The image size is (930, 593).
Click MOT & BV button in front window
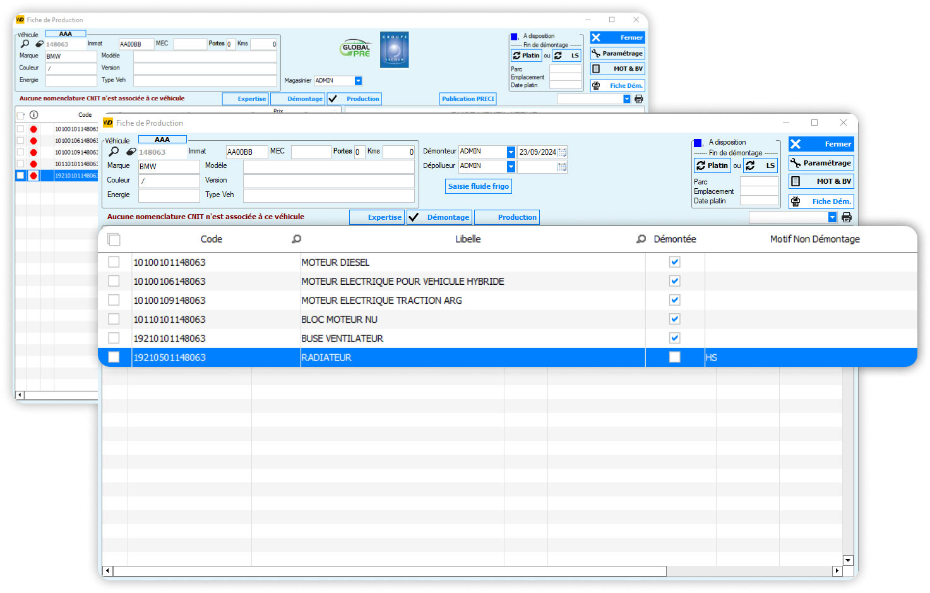[821, 181]
